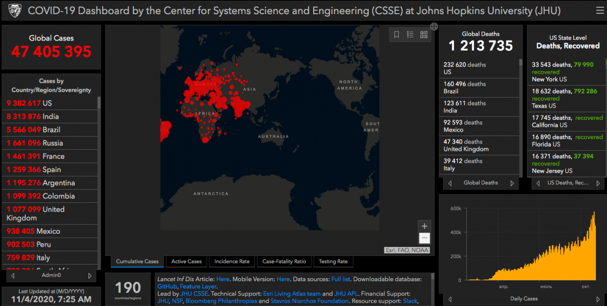Select the 232 620 deaths US row
Image resolution: width=607 pixels, height=306 pixels.
479,68
